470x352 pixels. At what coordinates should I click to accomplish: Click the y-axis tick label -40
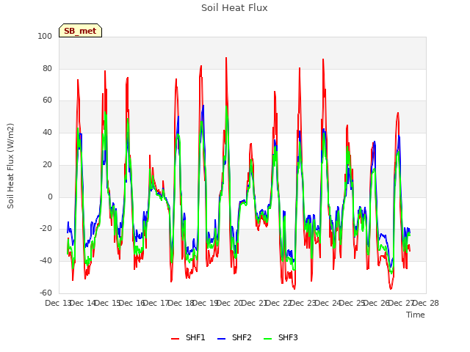coord(46,261)
